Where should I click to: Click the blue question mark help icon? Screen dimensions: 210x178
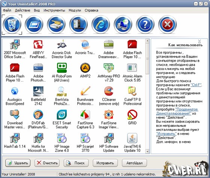click(x=145, y=24)
